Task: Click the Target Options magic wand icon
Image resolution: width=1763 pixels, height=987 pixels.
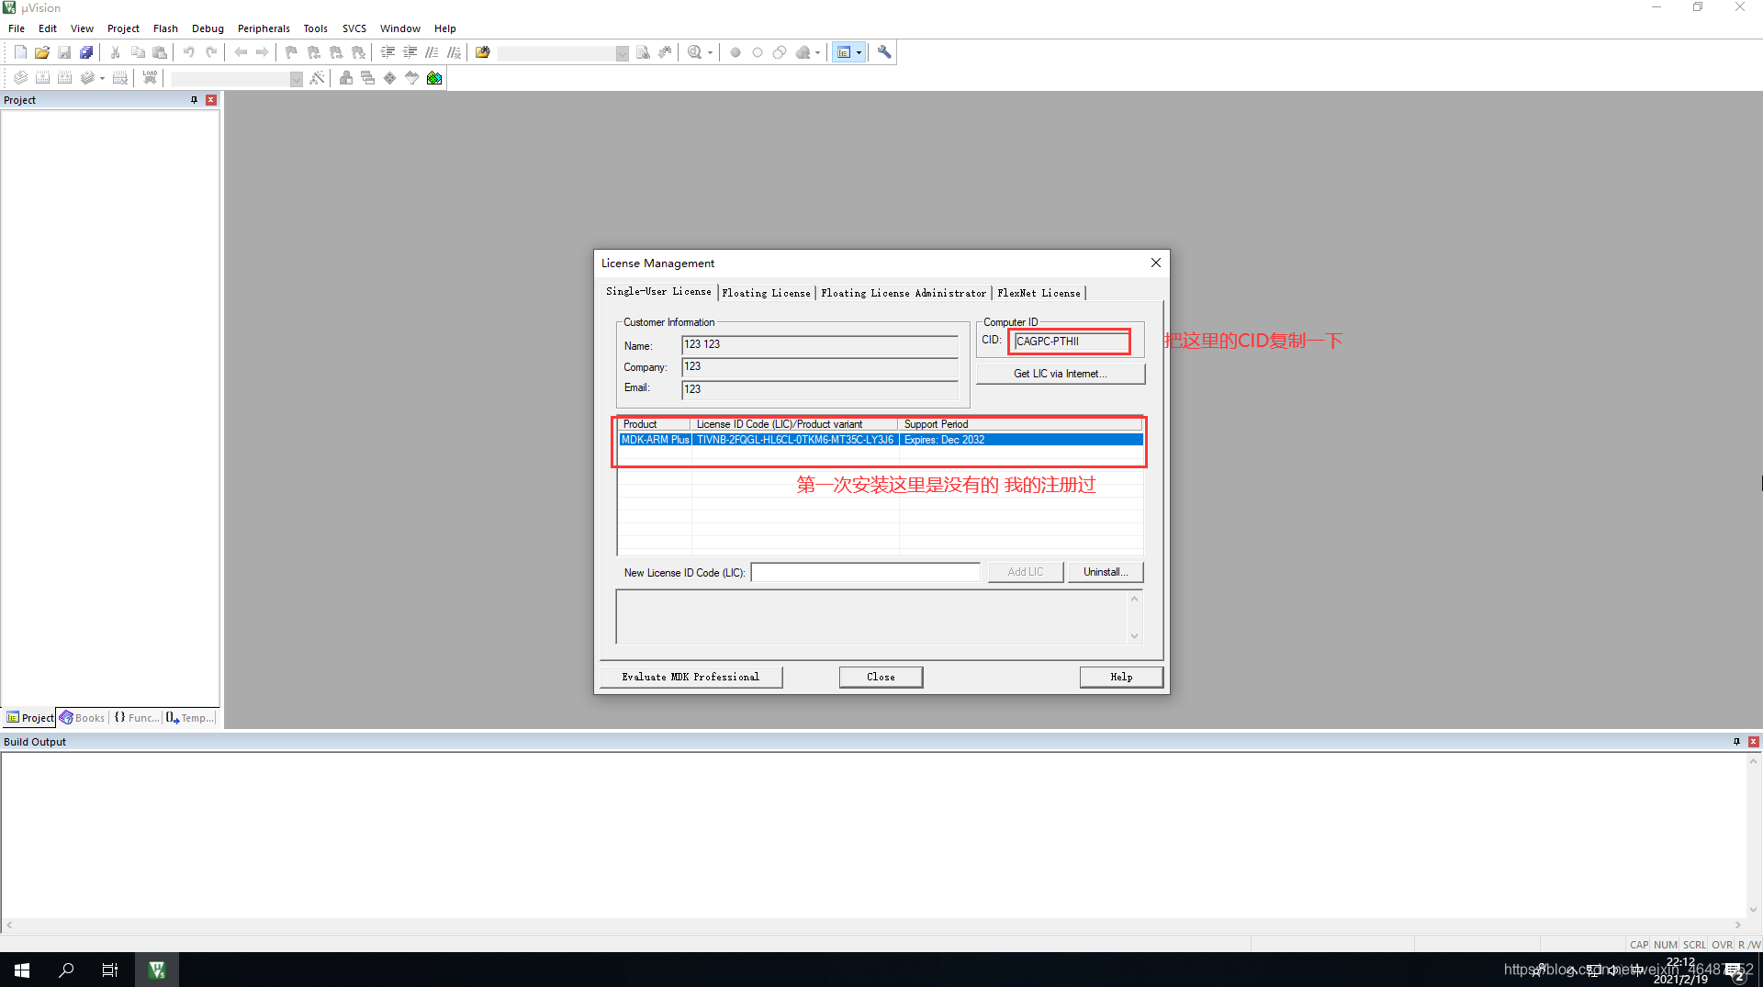Action: pos(318,78)
